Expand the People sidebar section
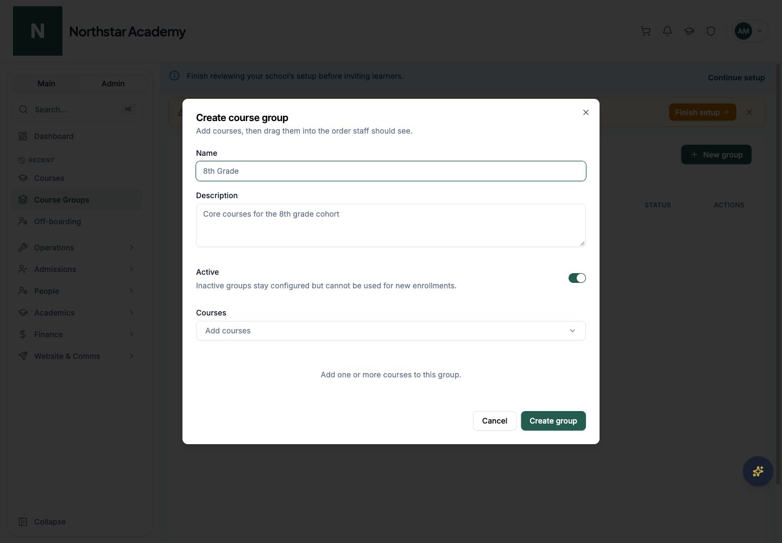This screenshot has height=543, width=782. coord(131,291)
